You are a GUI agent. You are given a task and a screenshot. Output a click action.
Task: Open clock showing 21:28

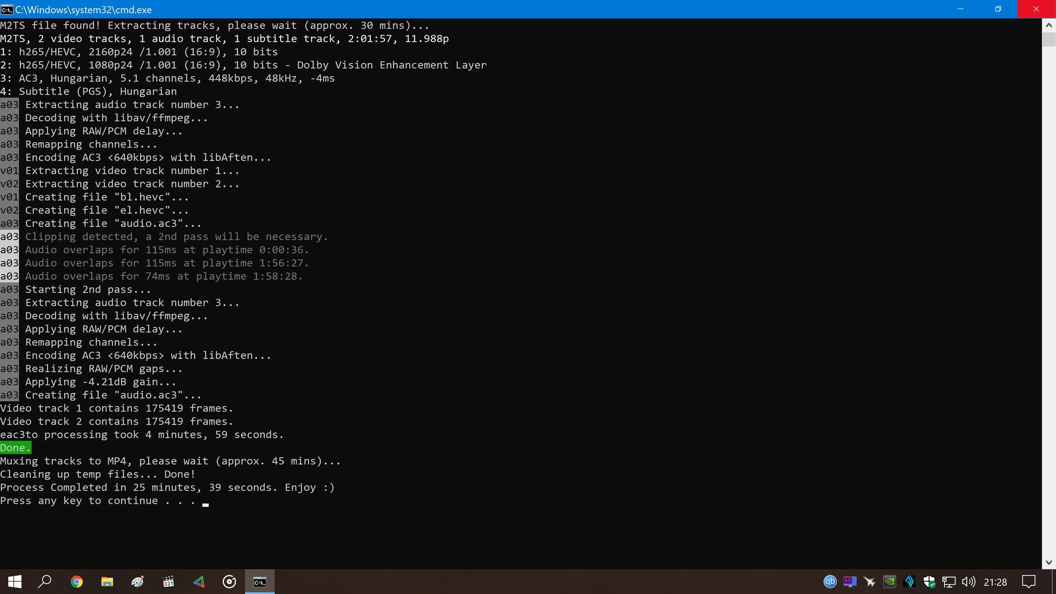tap(995, 582)
